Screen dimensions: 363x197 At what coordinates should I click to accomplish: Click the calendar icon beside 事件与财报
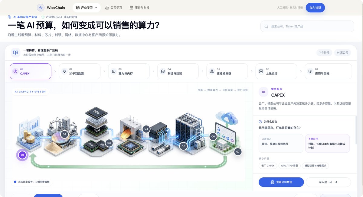pyautogui.click(x=131, y=8)
